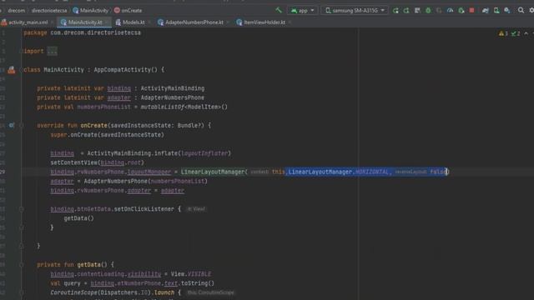The image size is (534, 300).
Task: Click the warnings count indicator
Action: pos(503,33)
